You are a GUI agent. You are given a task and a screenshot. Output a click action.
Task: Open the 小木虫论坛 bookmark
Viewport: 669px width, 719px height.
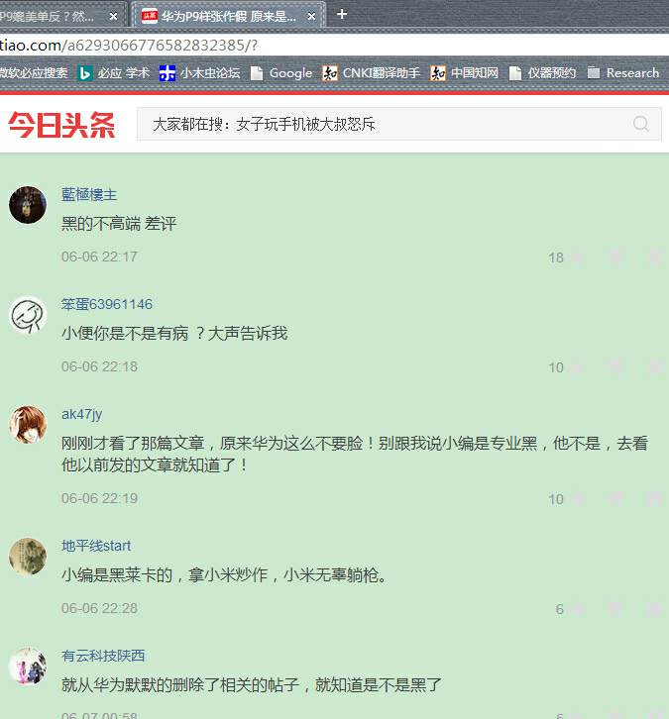199,73
